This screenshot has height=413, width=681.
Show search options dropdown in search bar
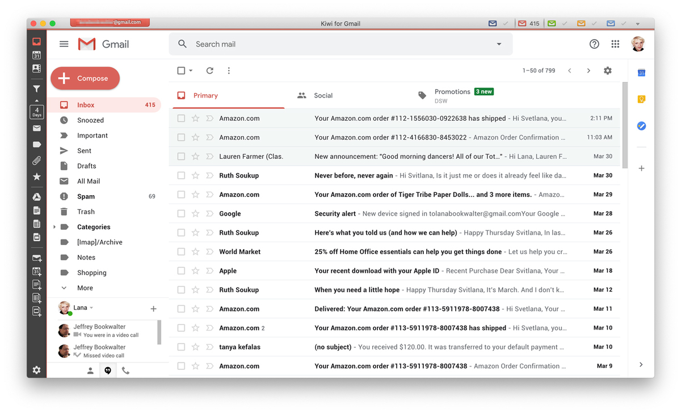pos(499,44)
